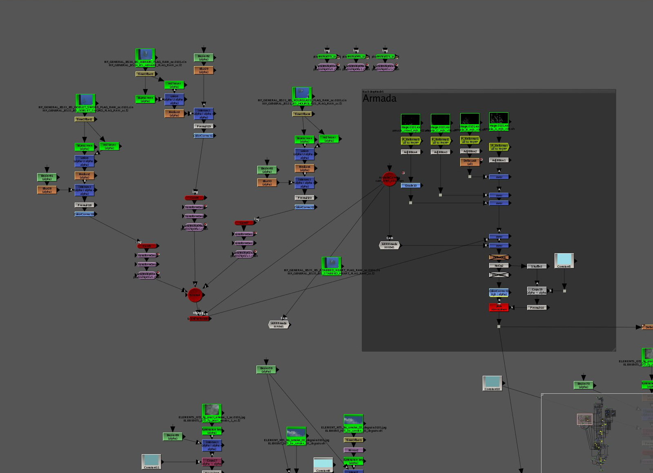
Task: Select the ScanlineRender node below Scene4
Action: coord(199,319)
